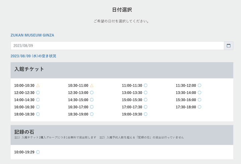Click circle icon next to 11:00-11:30
The height and width of the screenshot is (164, 241).
coord(146,85)
